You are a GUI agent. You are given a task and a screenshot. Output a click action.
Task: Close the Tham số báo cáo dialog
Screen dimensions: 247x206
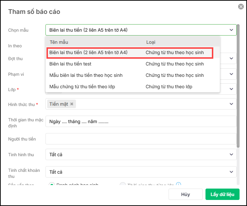point(241,6)
